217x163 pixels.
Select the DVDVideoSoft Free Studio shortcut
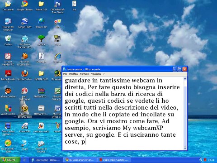57,4
